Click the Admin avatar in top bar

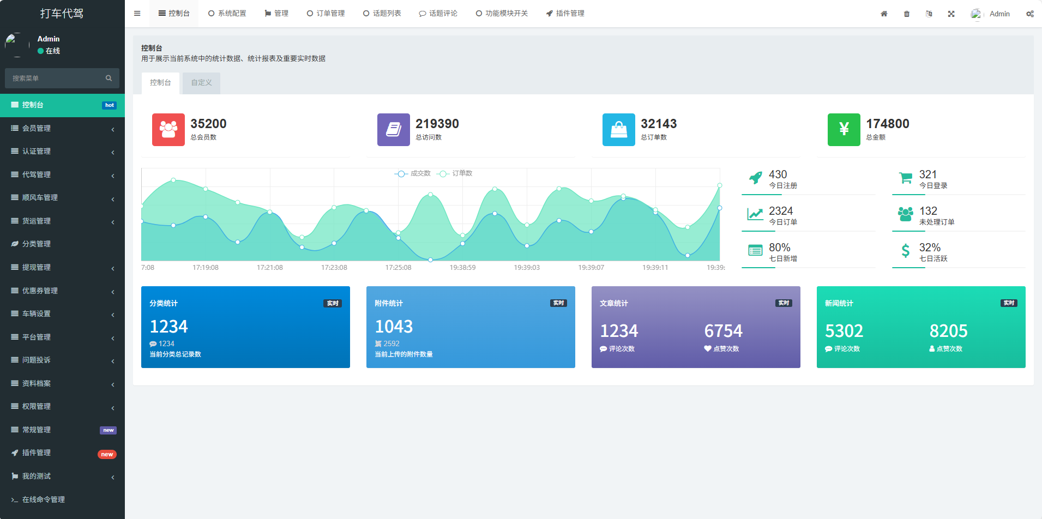(x=976, y=14)
